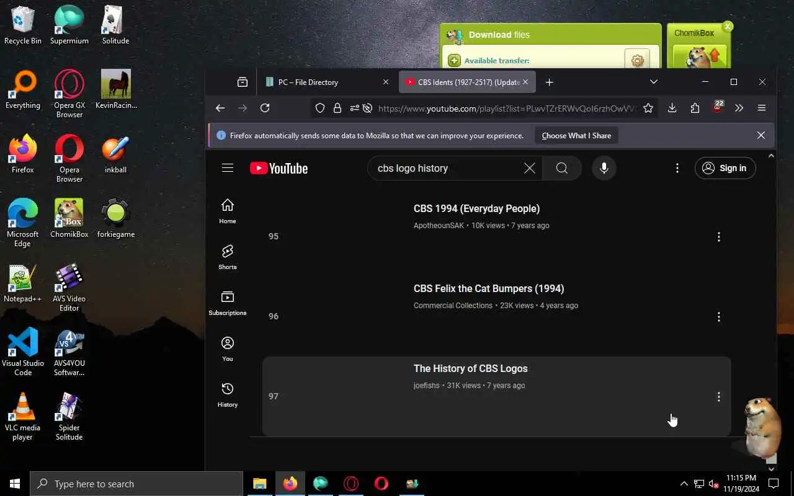Click the taskbar search box
This screenshot has height=496, width=794.
[x=136, y=484]
